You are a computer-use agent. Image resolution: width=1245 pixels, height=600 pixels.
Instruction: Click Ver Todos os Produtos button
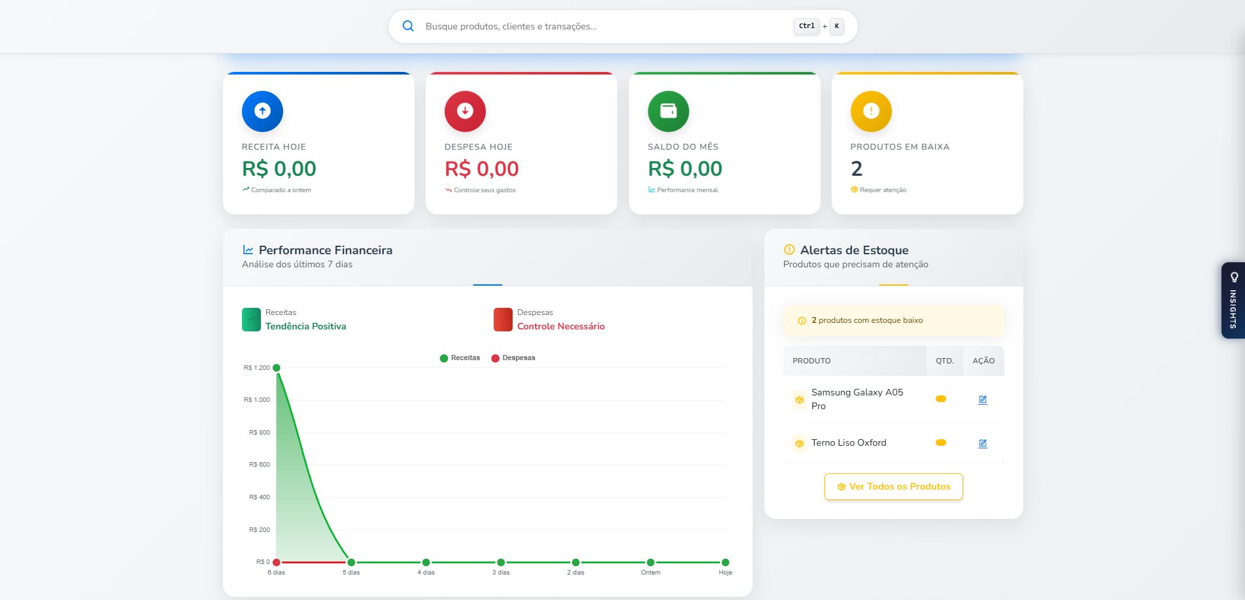893,487
